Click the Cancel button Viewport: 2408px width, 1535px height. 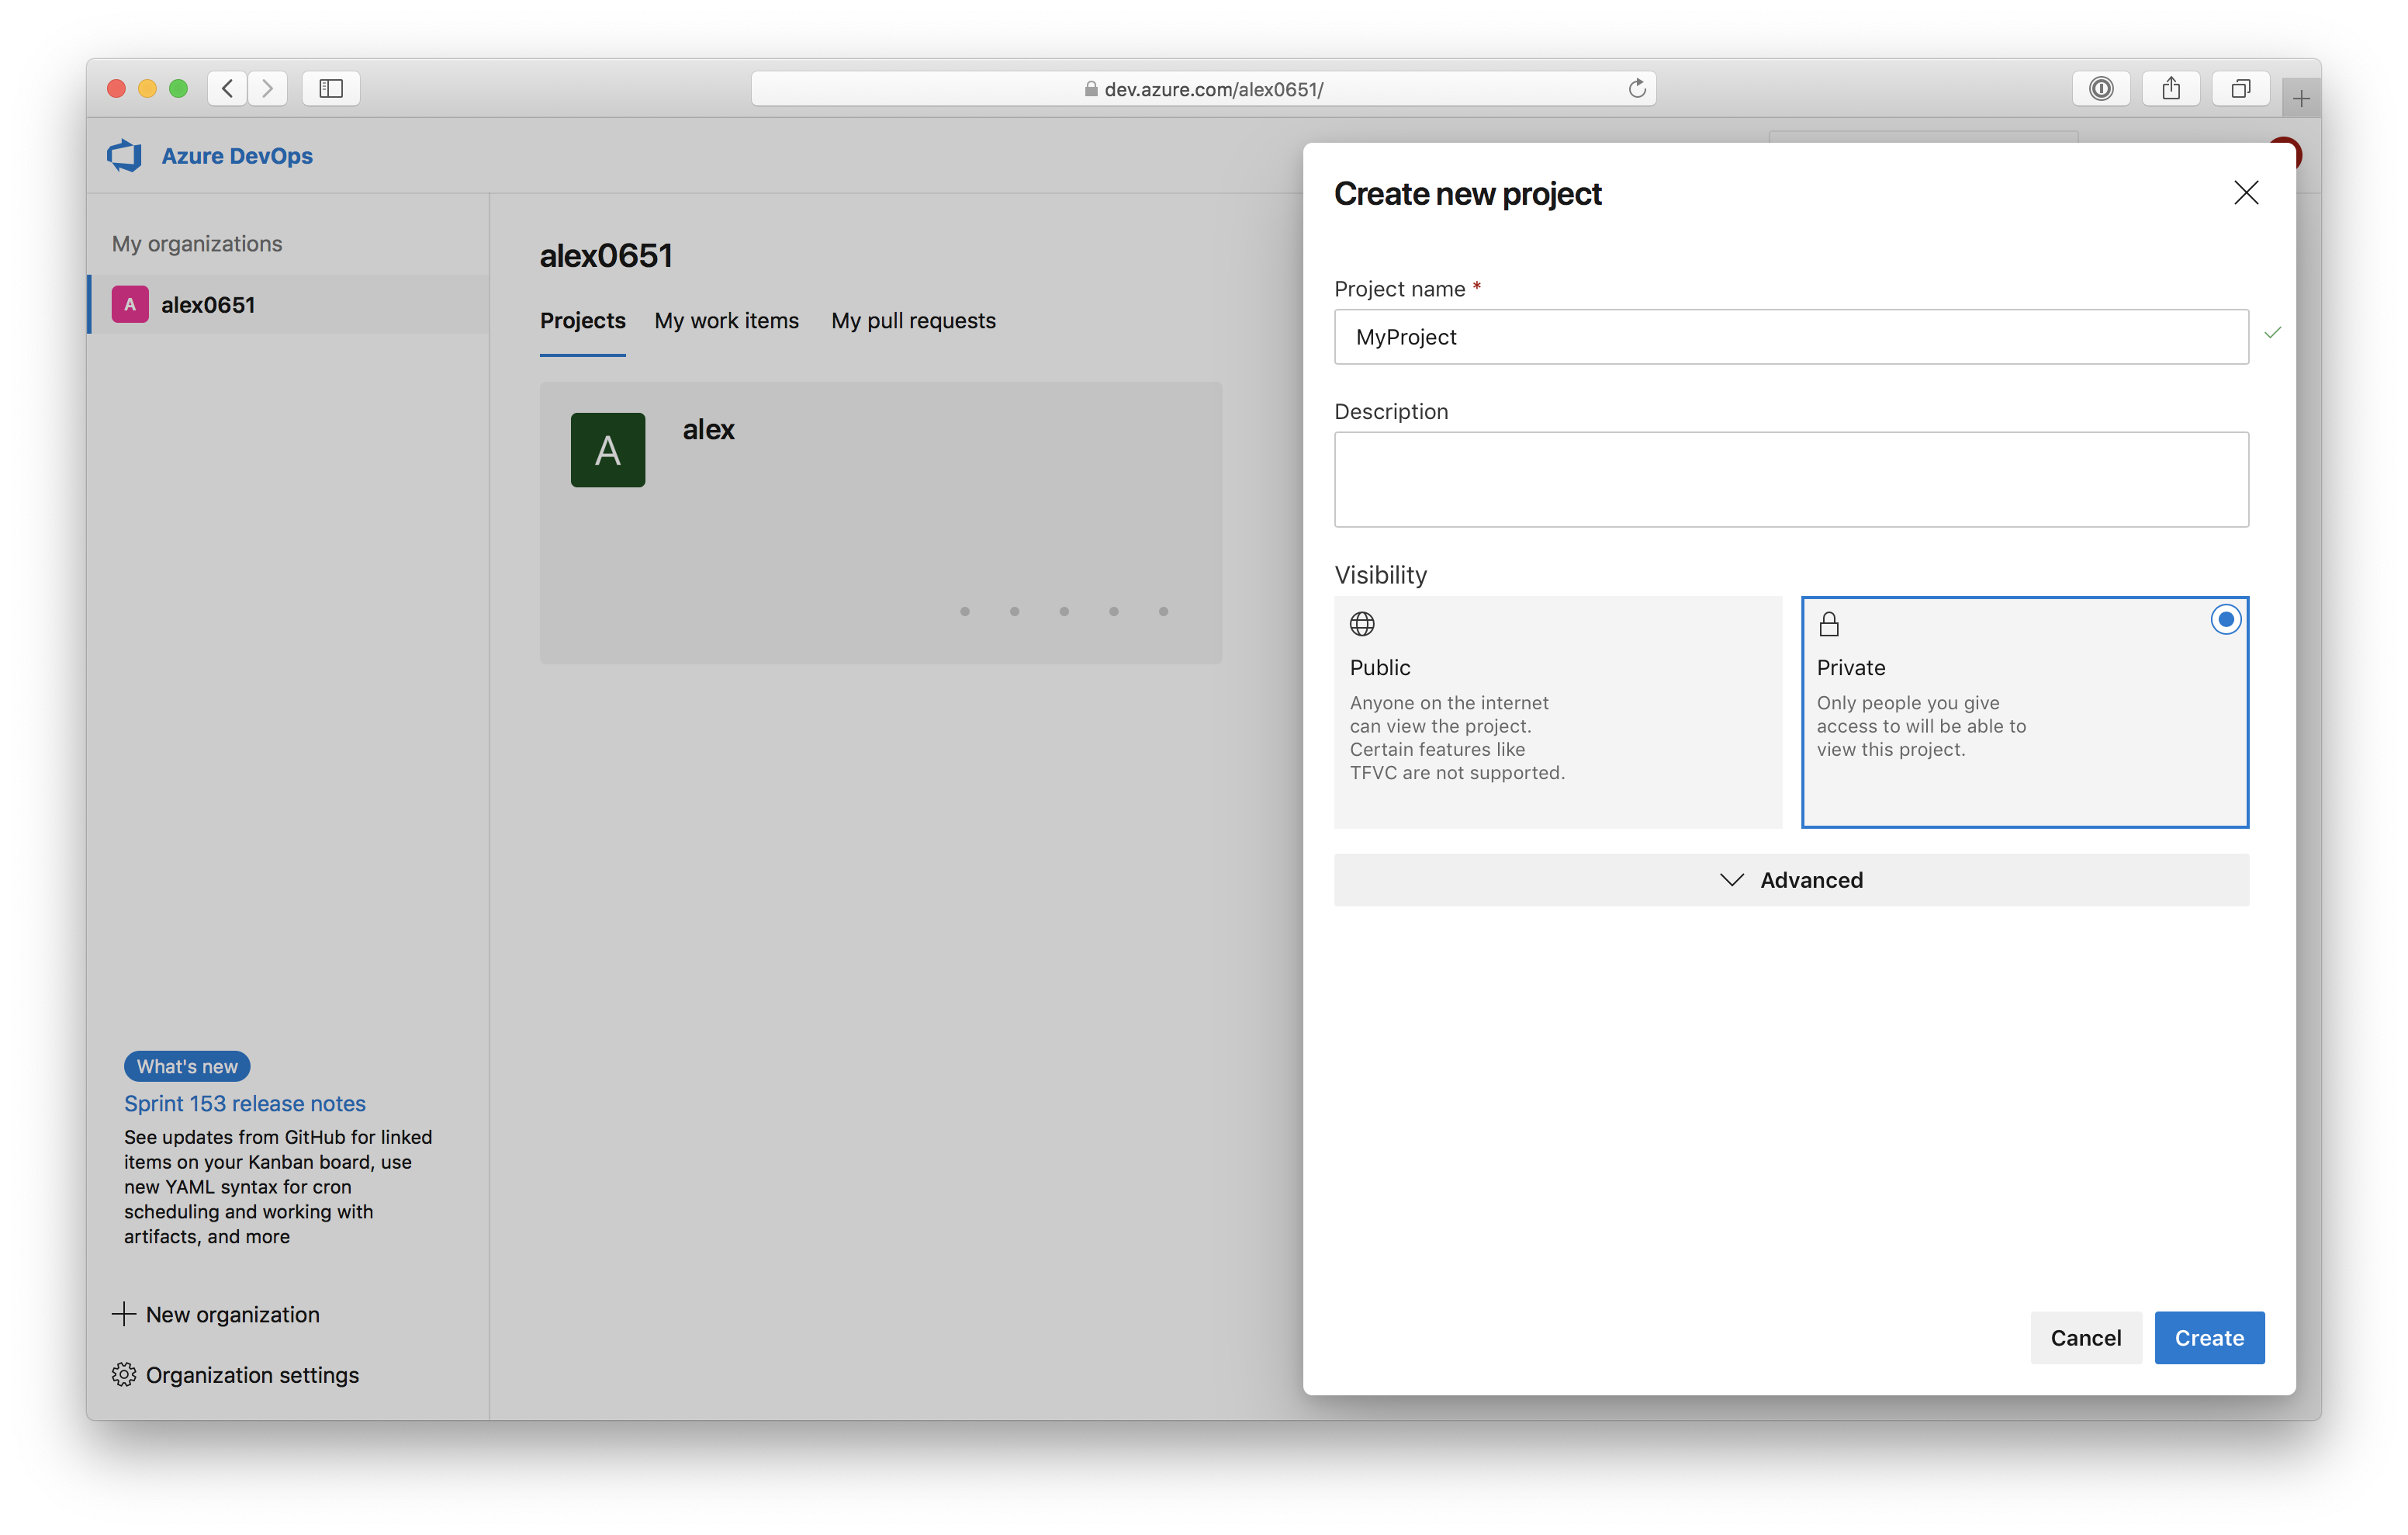click(x=2085, y=1338)
